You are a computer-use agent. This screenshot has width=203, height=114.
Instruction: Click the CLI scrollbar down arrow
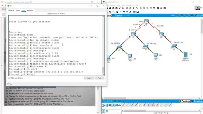[103, 75]
